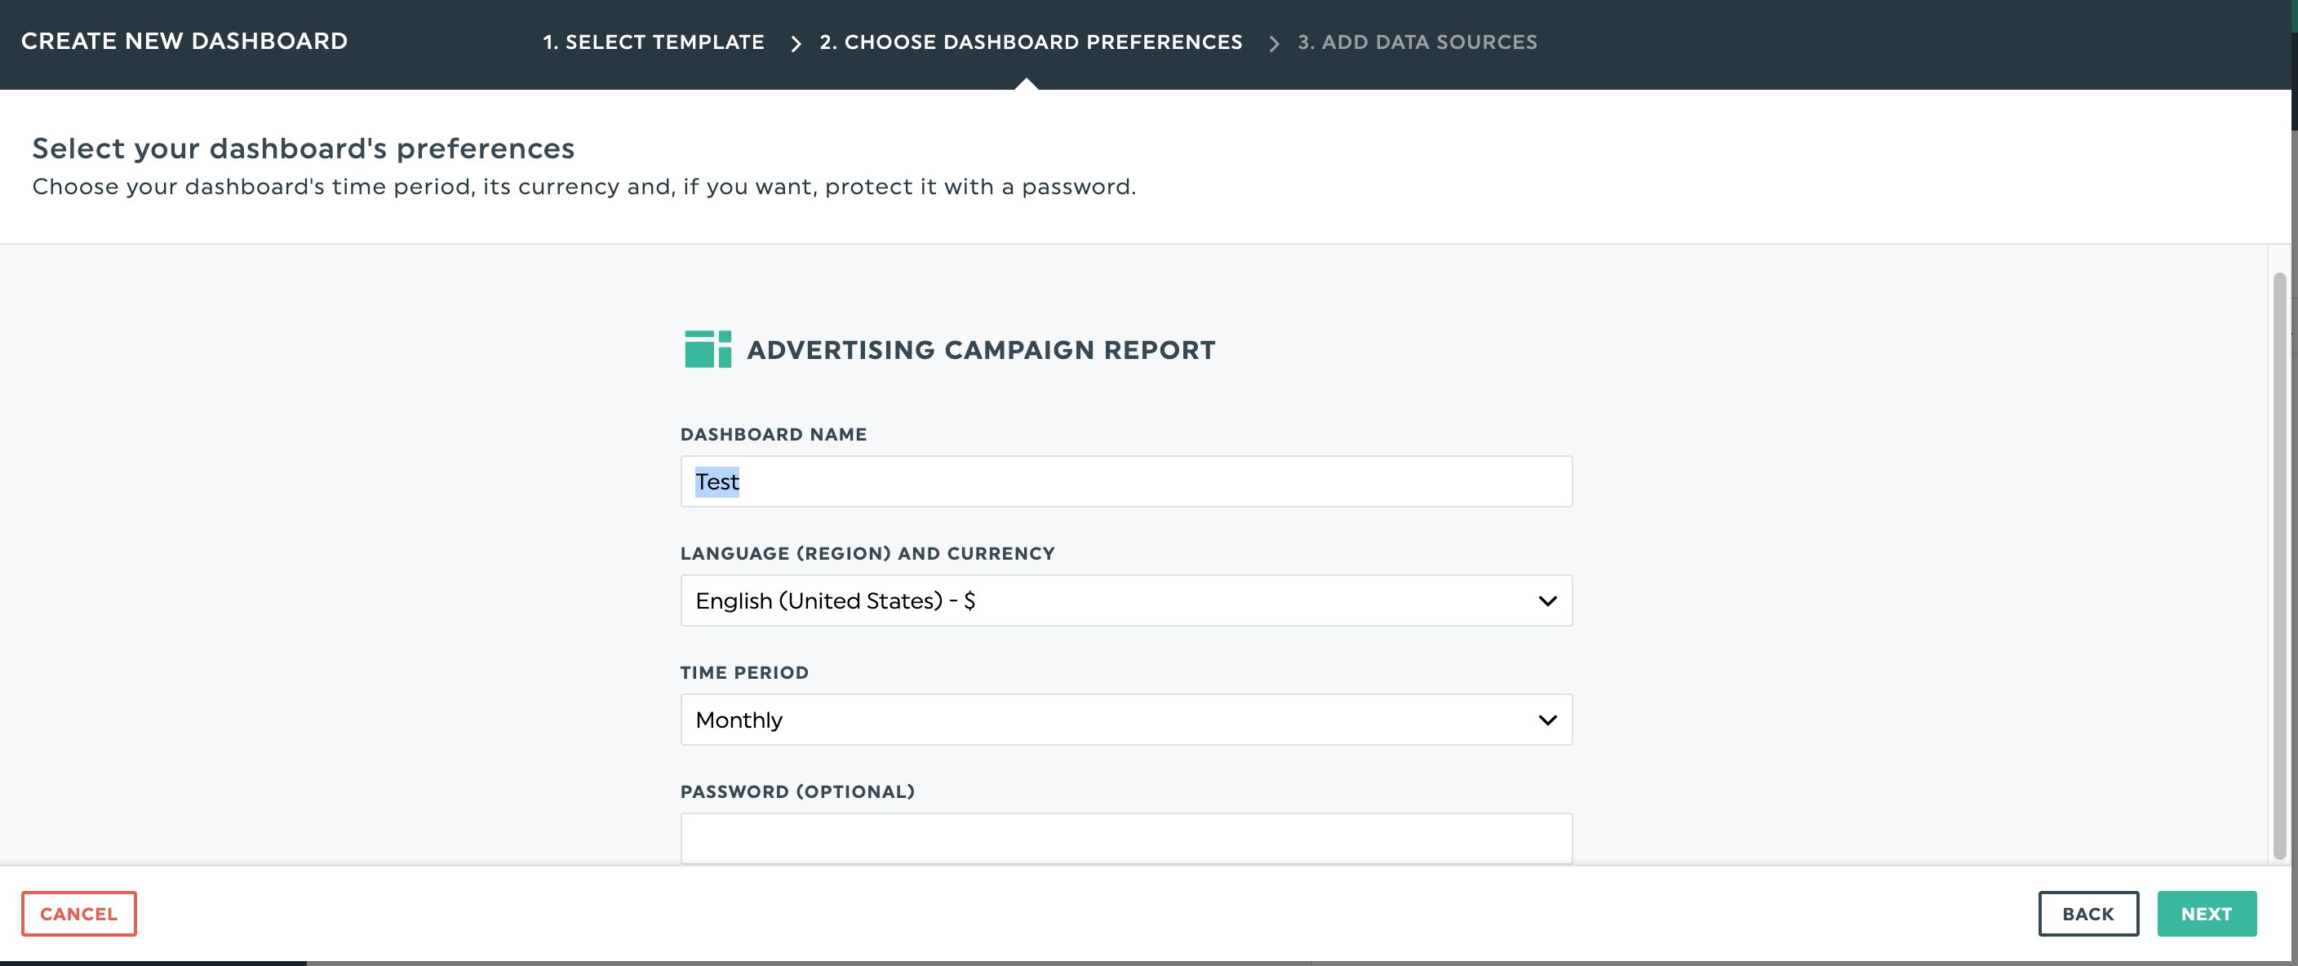Click the chevron on English (United States) field
Viewport: 2298px width, 966px height.
[1548, 601]
